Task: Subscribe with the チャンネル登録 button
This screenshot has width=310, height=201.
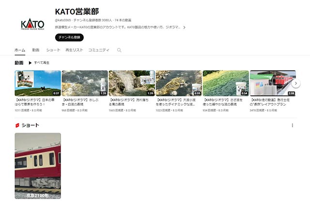Action: 69,37
